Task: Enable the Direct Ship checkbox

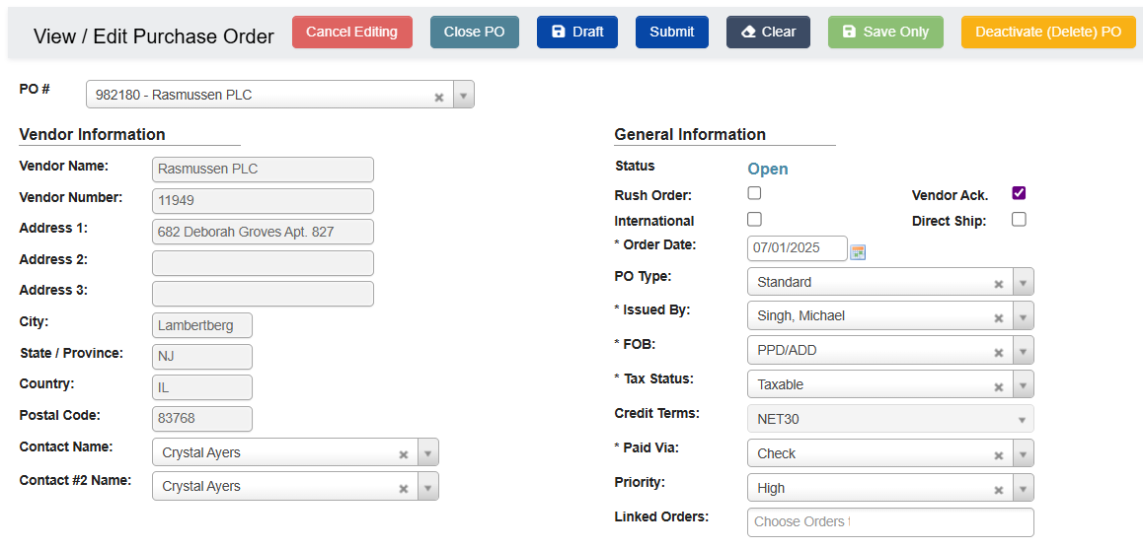Action: tap(1019, 219)
